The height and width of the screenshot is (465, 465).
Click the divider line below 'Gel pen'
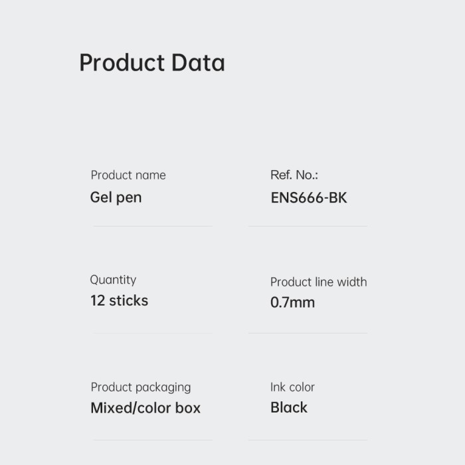[x=153, y=226]
